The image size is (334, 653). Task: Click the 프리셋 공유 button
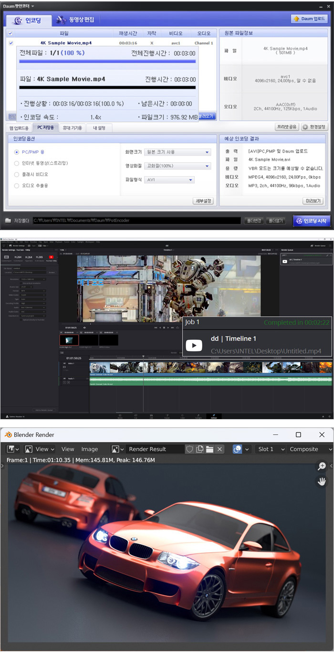click(286, 127)
